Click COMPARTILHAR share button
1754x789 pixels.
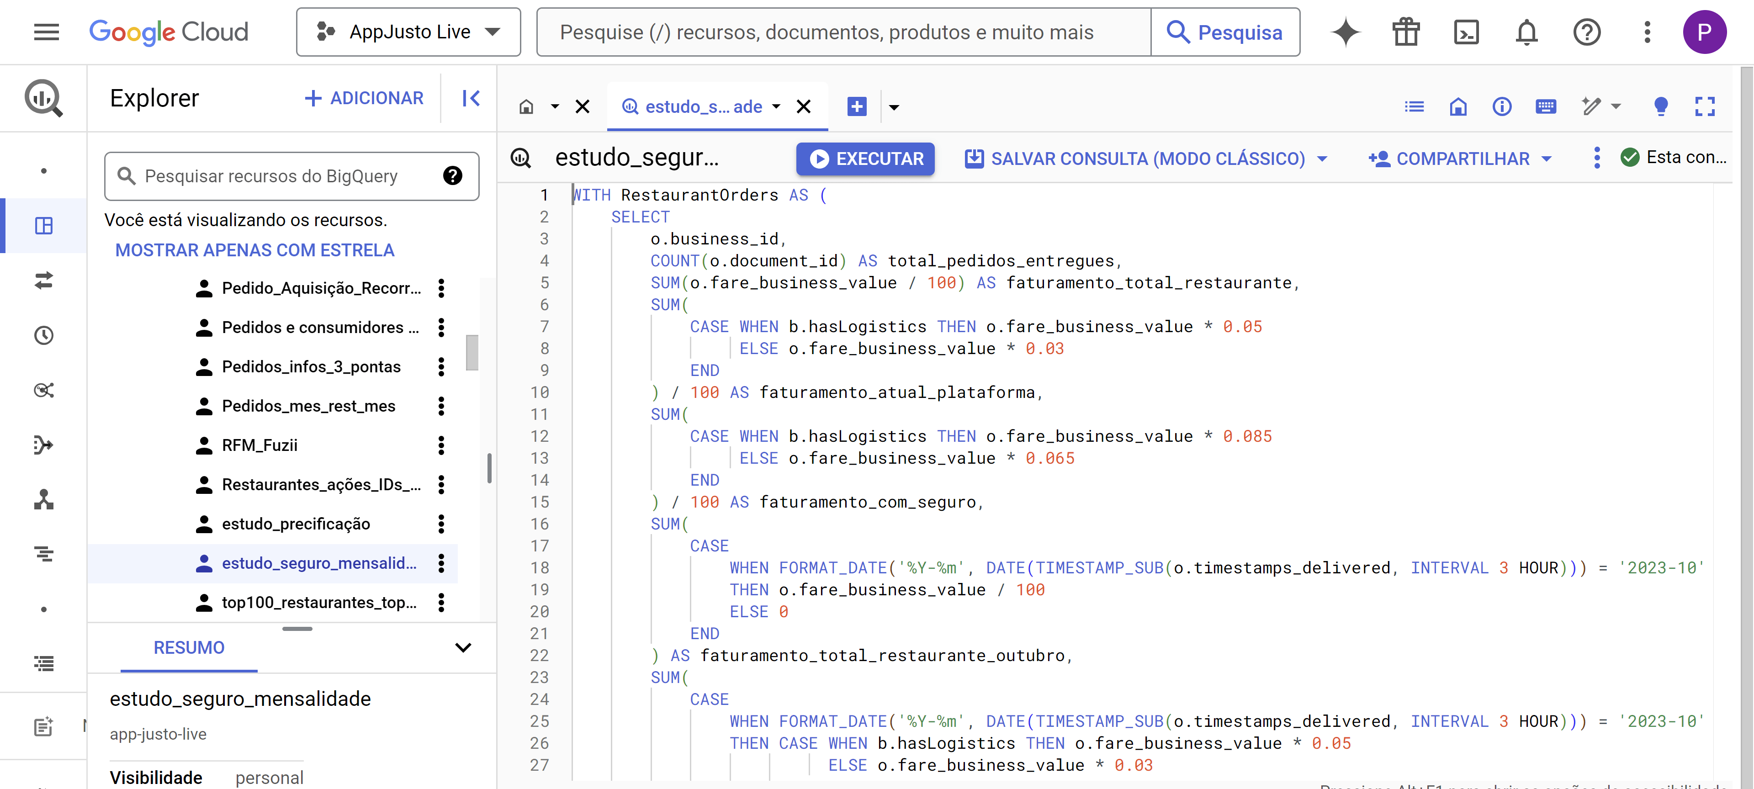[1450, 159]
